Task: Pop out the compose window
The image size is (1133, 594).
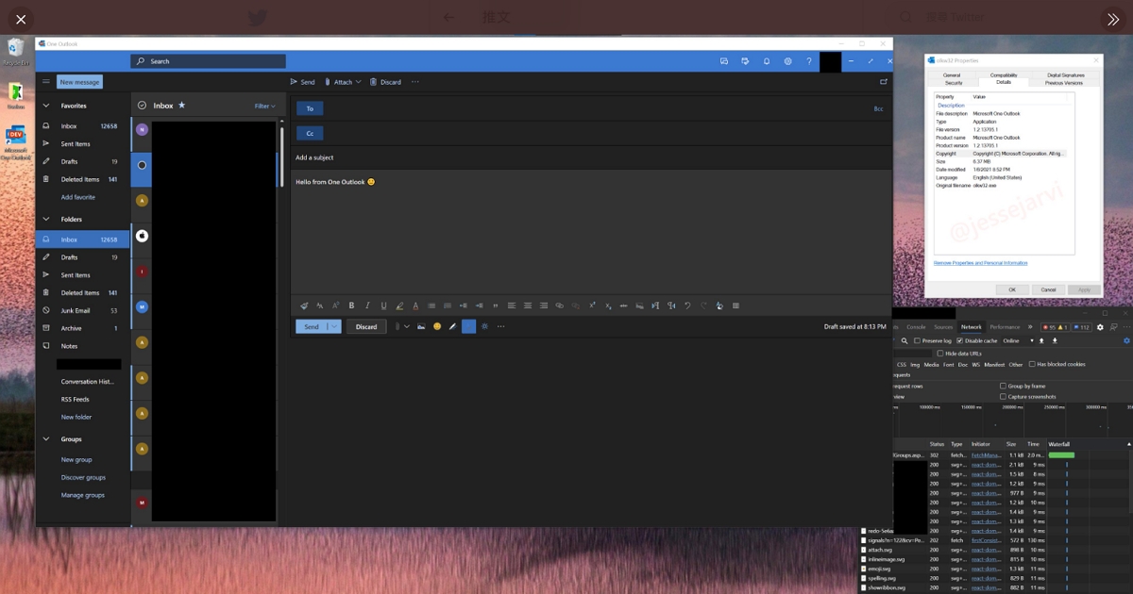Action: click(884, 82)
